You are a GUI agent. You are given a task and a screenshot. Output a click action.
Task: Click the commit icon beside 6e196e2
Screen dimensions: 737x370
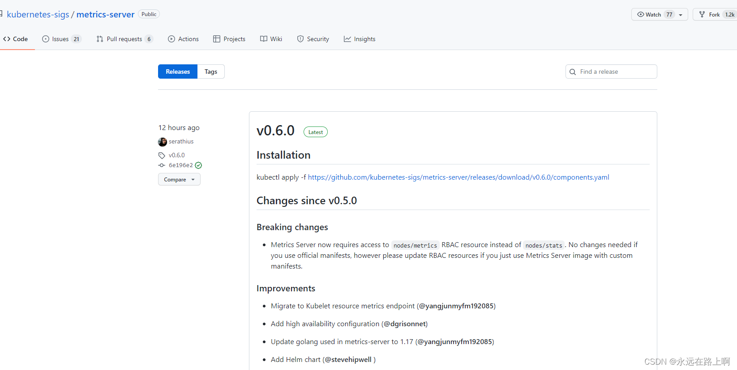click(162, 165)
